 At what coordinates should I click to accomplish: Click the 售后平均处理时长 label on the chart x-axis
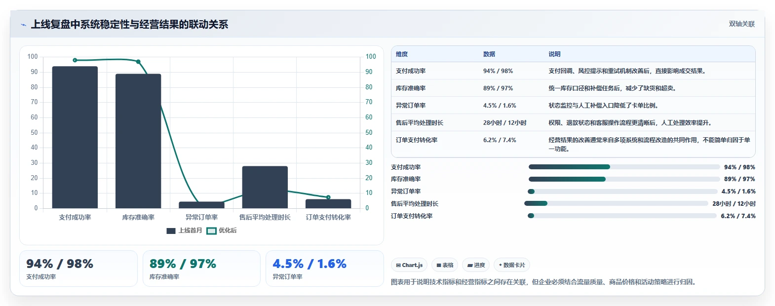[265, 217]
